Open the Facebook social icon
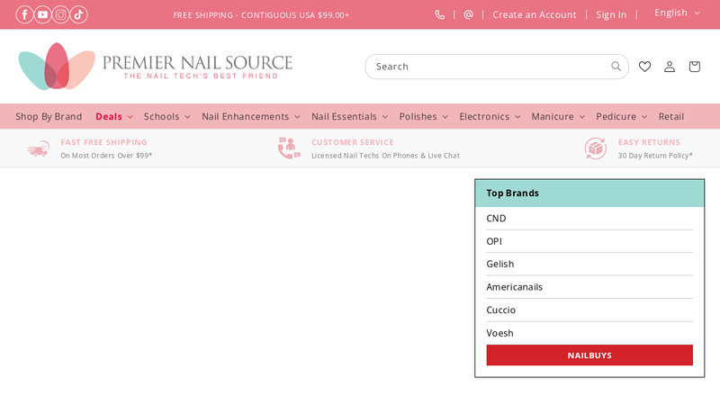Image resolution: width=720 pixels, height=405 pixels. (24, 14)
